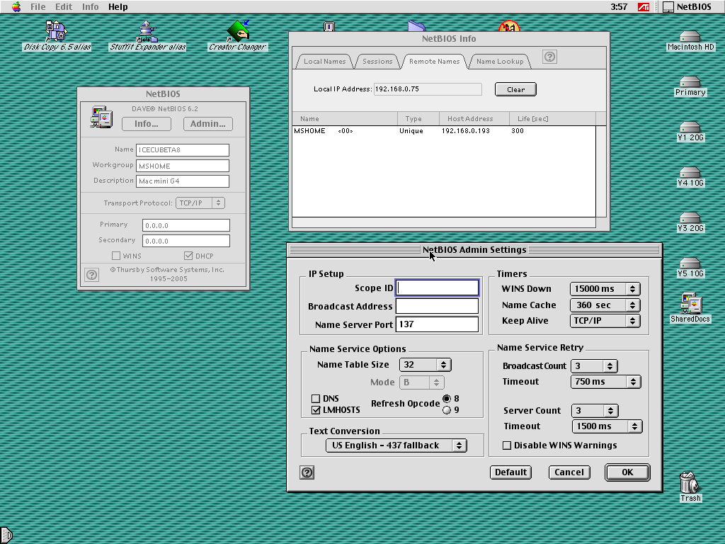Open the Name Cache timer dropdown

605,305
